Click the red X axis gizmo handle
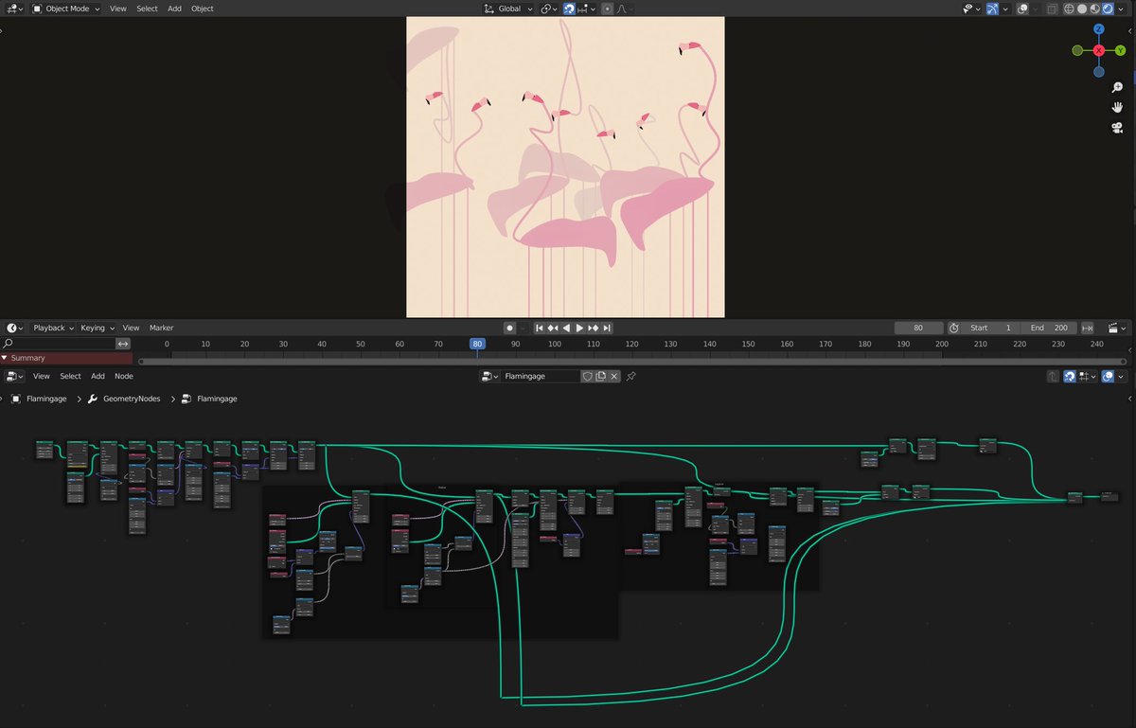 [1099, 50]
